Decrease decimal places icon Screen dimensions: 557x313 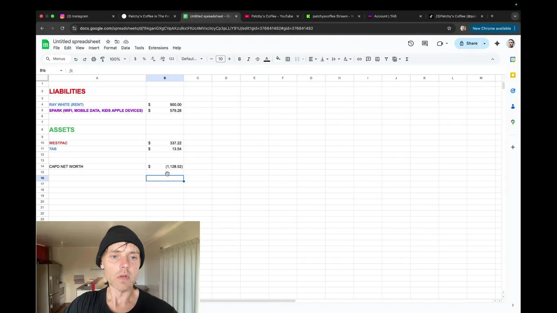pyautogui.click(x=153, y=59)
